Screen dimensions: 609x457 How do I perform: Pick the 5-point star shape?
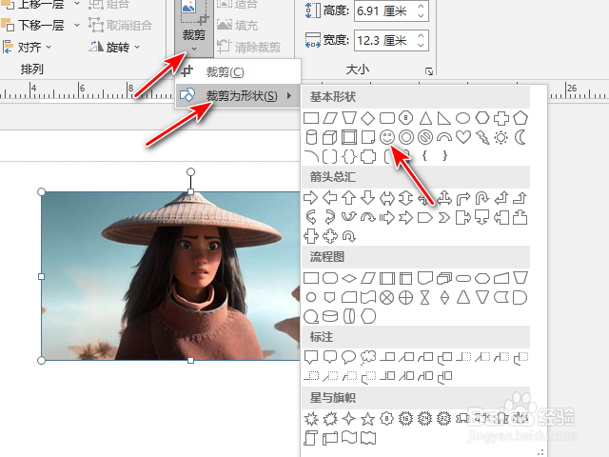click(x=367, y=419)
